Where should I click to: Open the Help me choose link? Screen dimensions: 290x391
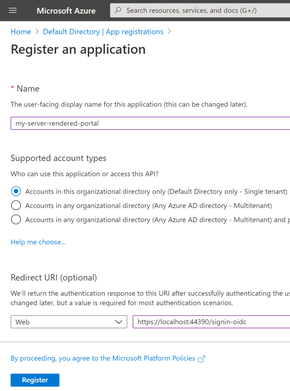click(x=38, y=242)
